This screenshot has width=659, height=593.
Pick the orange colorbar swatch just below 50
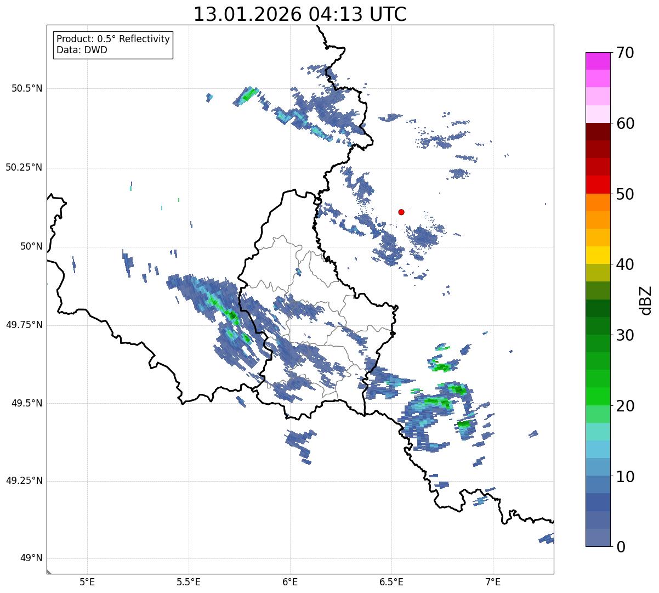coord(598,202)
